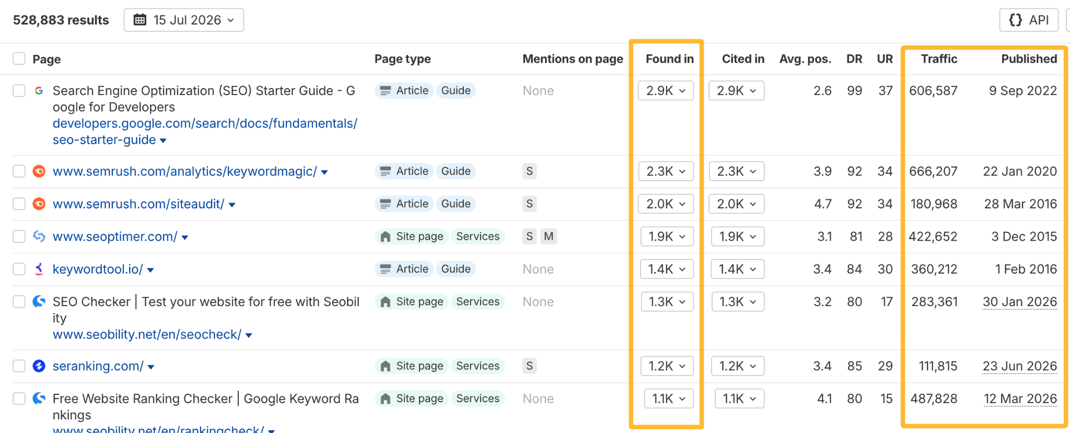1070x433 pixels.
Task: Click the Site page tag in the seranking row
Action: pos(411,366)
